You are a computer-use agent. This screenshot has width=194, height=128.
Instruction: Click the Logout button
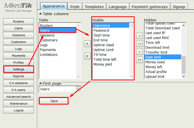[x=18, y=110]
